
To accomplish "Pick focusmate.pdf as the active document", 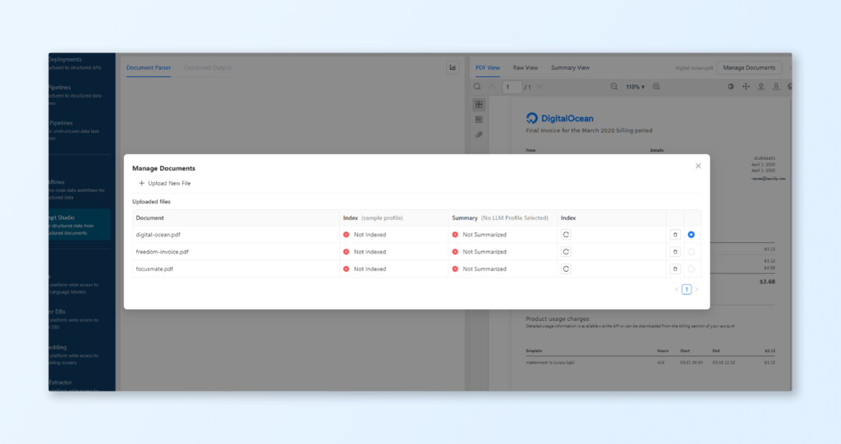I will (692, 269).
